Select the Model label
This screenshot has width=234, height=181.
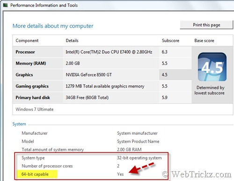(x=28, y=141)
